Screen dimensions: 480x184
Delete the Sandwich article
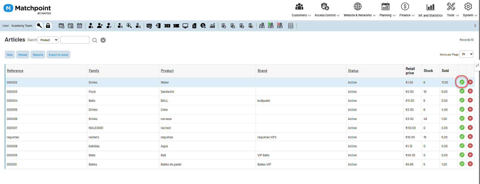coord(470,91)
